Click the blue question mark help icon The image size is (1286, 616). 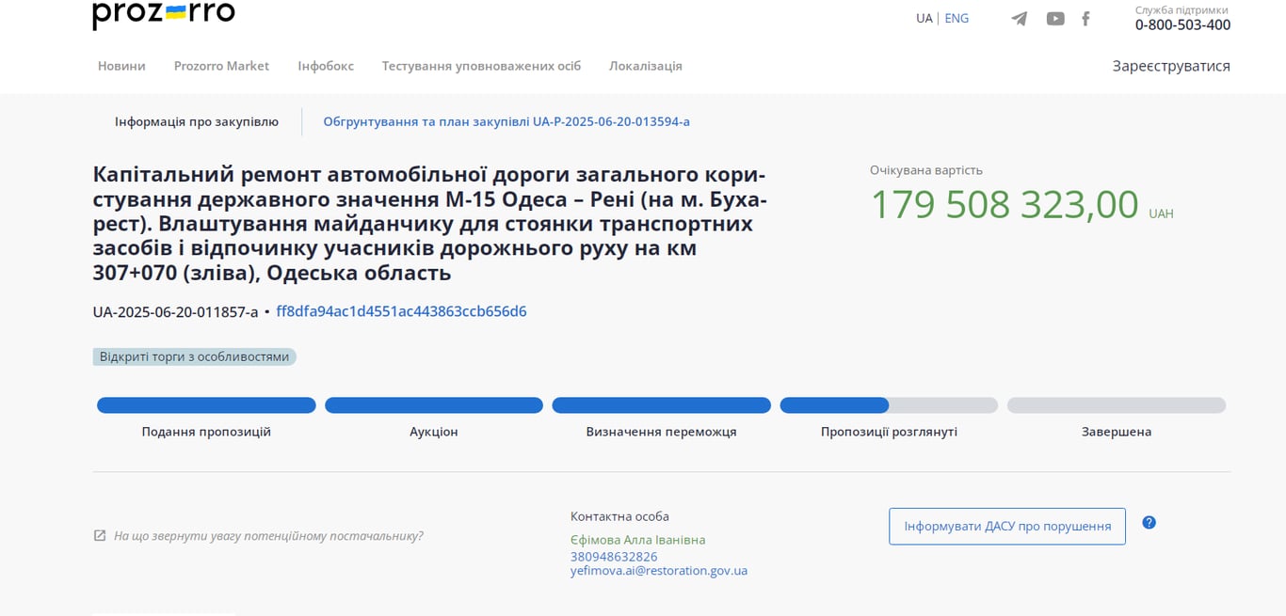pyautogui.click(x=1149, y=522)
